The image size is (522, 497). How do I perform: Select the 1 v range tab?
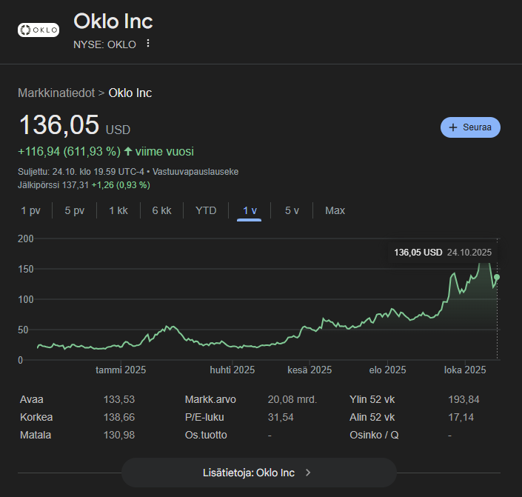[250, 210]
